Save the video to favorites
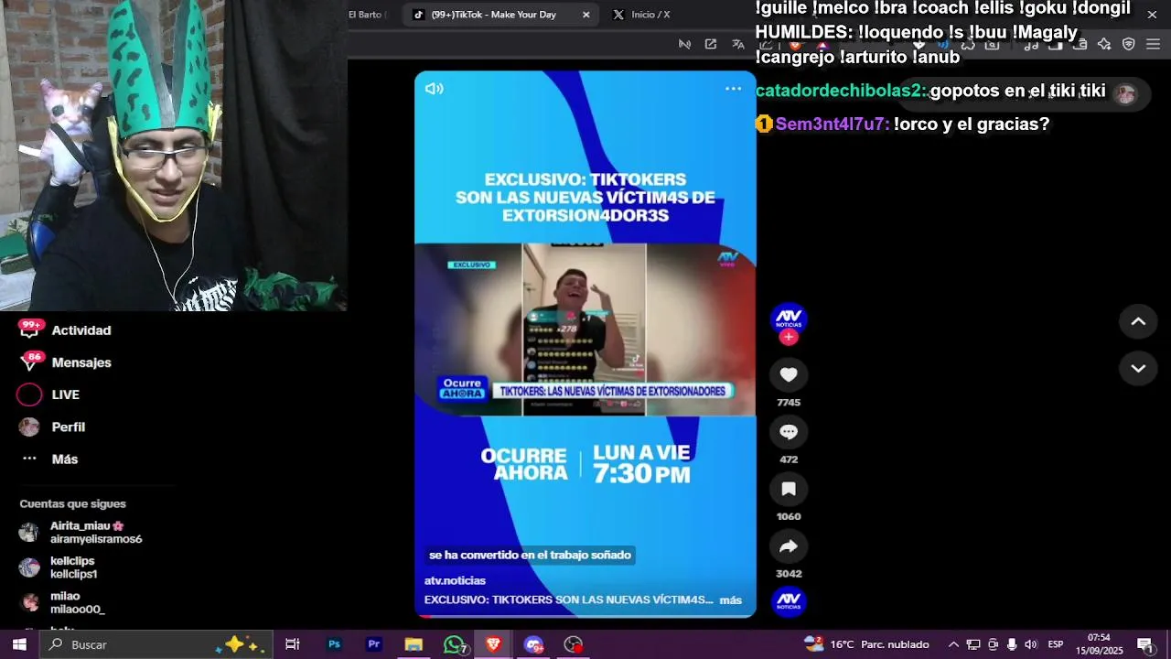Screen dimensions: 1171x659 coord(789,489)
